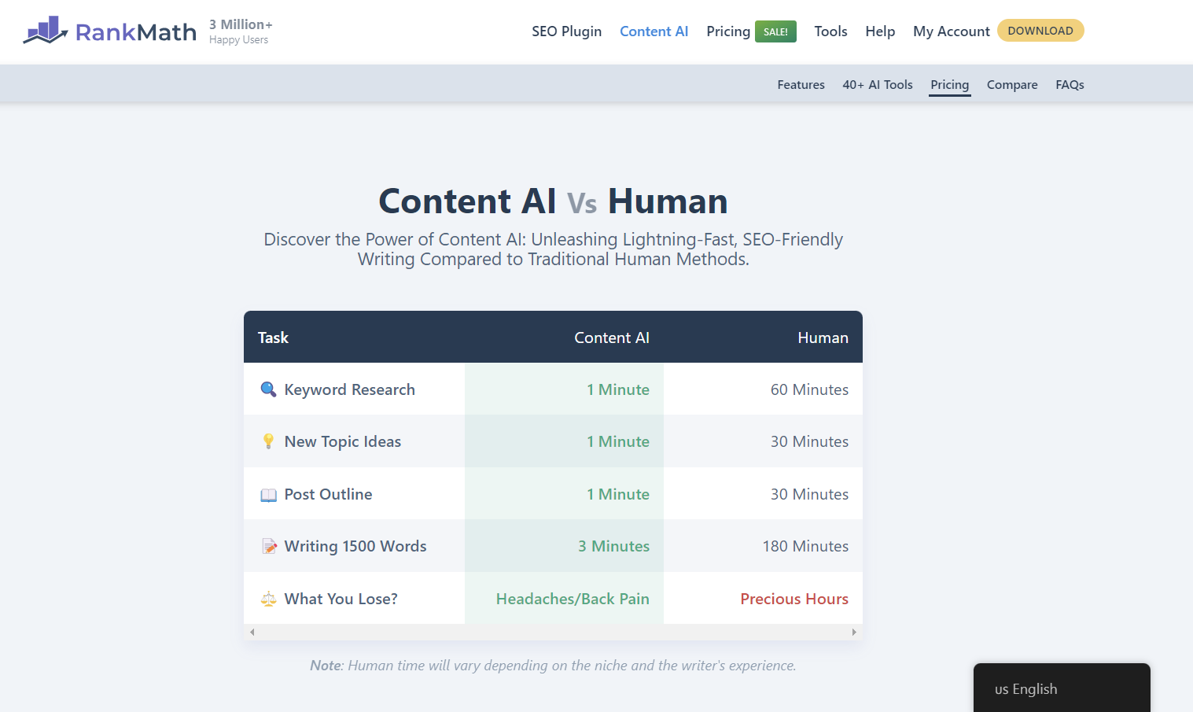Click the 3 Million+ Happy Users text
The image size is (1193, 712).
(241, 31)
